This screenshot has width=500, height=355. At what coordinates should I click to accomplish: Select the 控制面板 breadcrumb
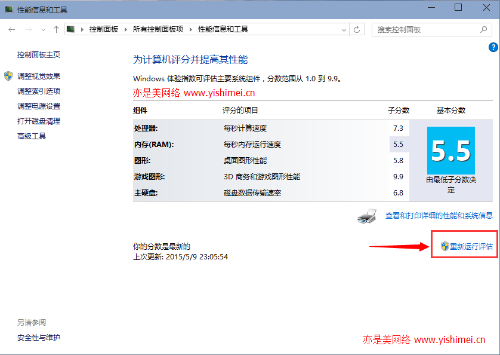click(104, 29)
